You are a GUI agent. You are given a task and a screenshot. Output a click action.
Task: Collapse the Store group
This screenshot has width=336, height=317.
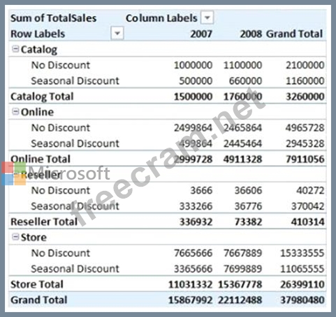pos(15,237)
